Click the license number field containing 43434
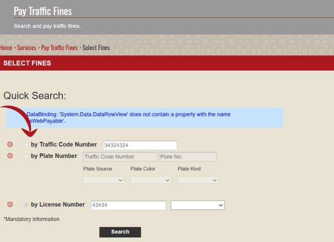This screenshot has width=334, height=242. [128, 205]
